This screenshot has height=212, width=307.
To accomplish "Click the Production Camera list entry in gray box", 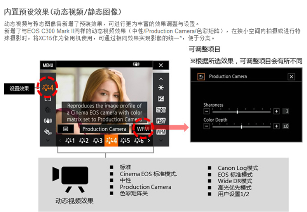I will [145, 187].
